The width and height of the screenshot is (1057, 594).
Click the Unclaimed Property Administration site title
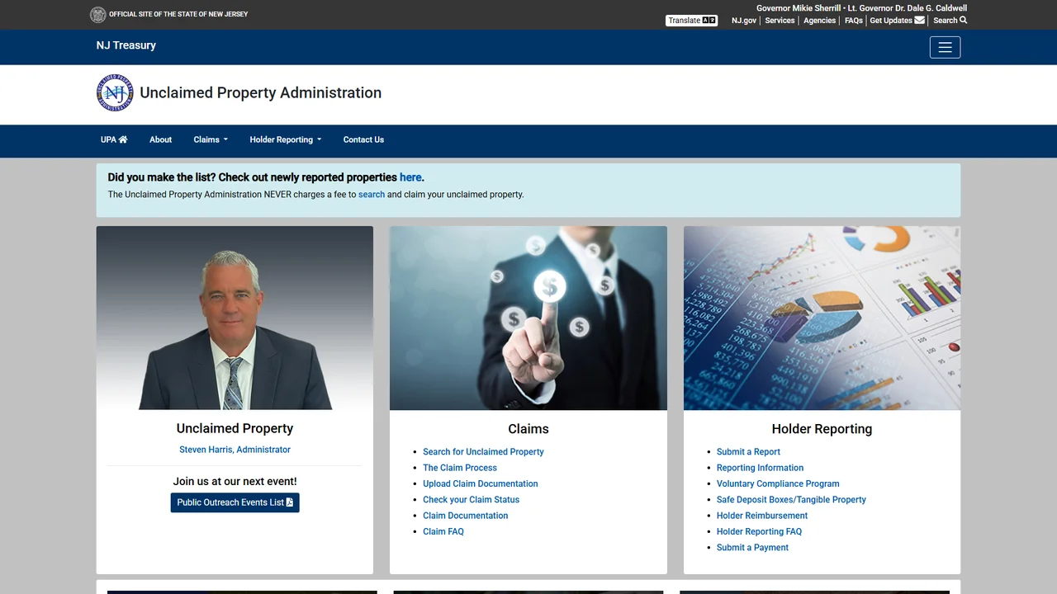point(260,92)
